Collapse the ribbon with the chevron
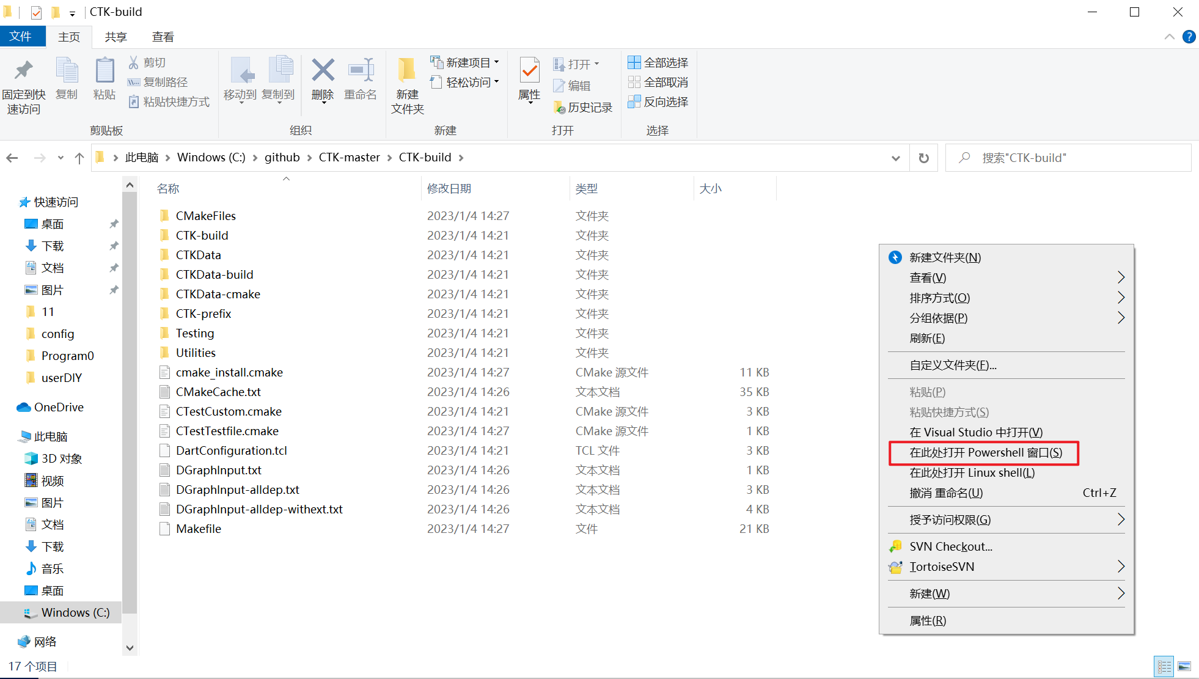Viewport: 1199px width, 679px height. coord(1169,37)
